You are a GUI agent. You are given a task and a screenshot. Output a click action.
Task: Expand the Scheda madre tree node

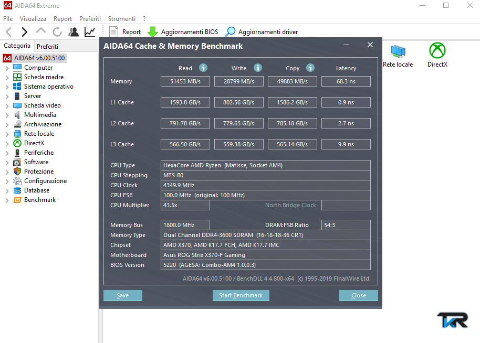(7, 78)
